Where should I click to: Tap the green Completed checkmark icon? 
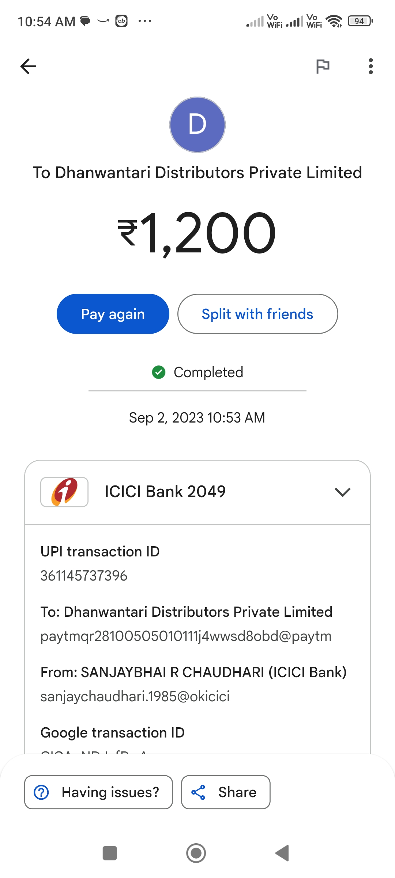pyautogui.click(x=159, y=372)
